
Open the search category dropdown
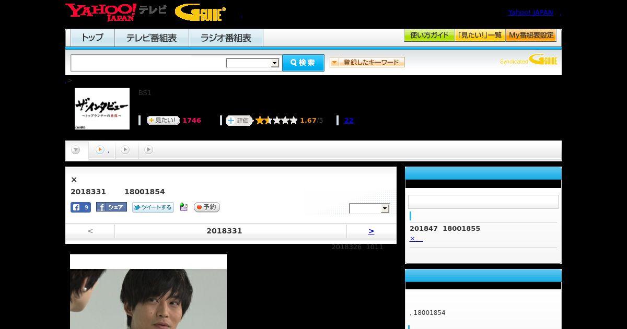pos(252,63)
